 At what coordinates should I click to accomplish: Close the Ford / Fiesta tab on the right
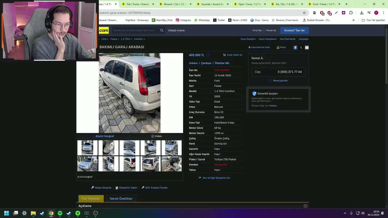[339, 4]
